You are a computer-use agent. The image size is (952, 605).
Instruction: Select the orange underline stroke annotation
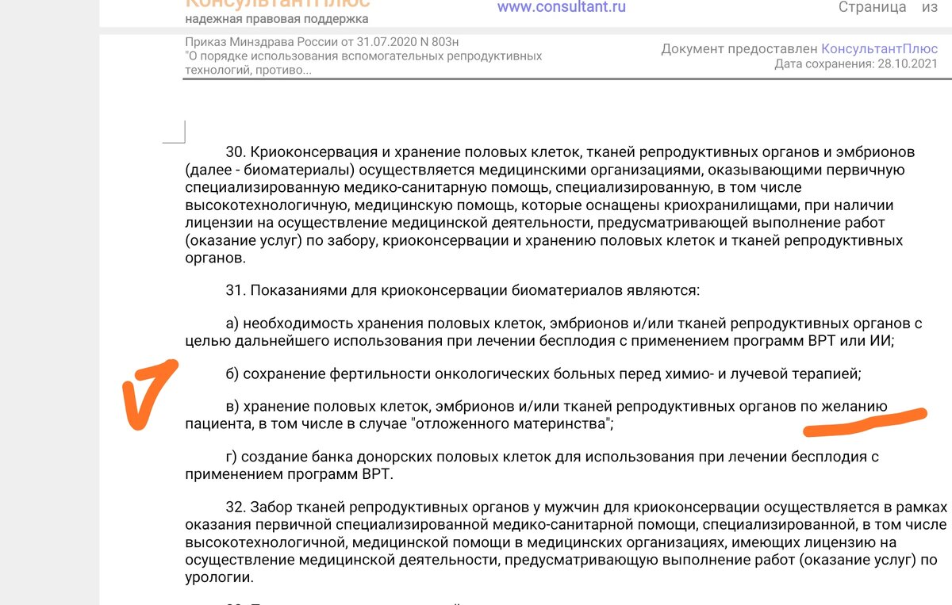[x=864, y=423]
